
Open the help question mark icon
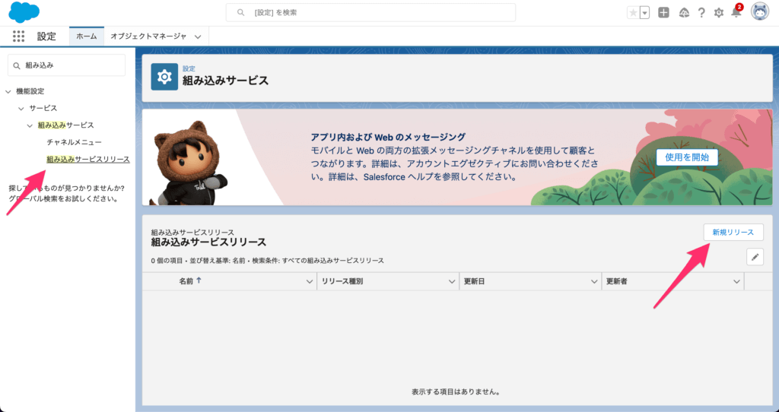[701, 13]
